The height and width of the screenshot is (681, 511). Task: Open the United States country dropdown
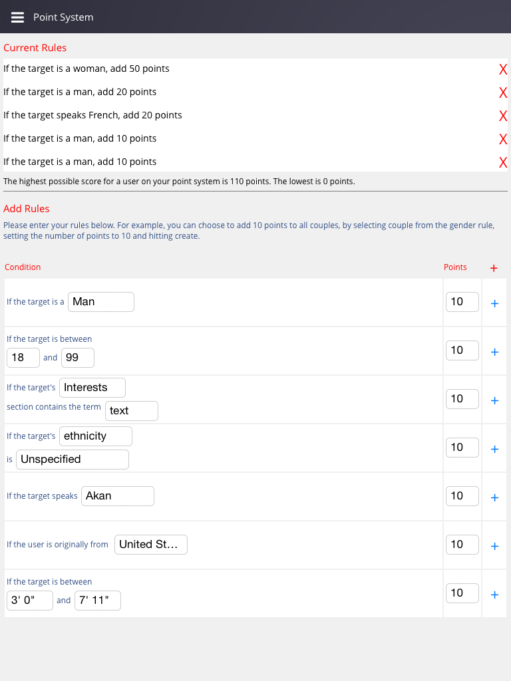point(151,545)
